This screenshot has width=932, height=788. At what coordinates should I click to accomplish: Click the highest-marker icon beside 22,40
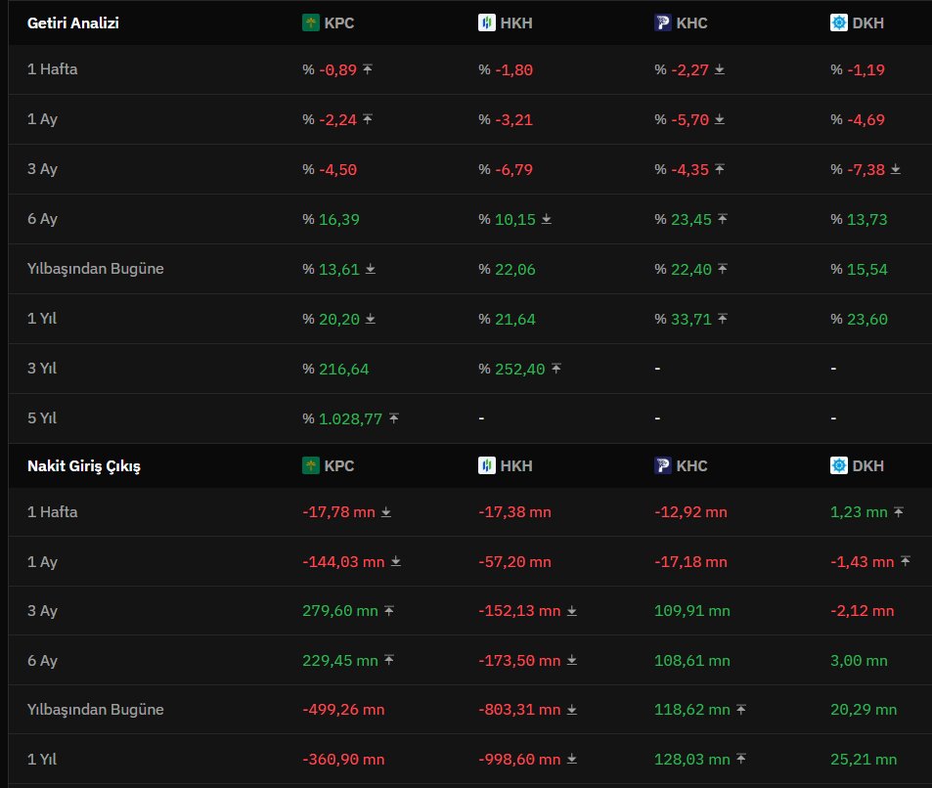point(722,269)
